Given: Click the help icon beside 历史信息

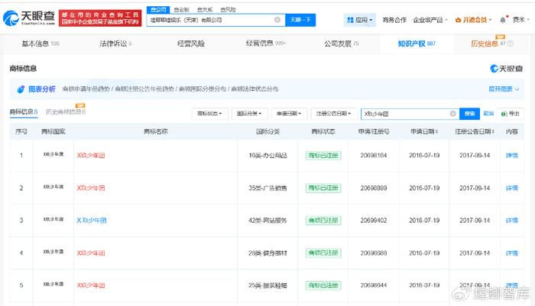Looking at the screenshot, I should pos(510,43).
